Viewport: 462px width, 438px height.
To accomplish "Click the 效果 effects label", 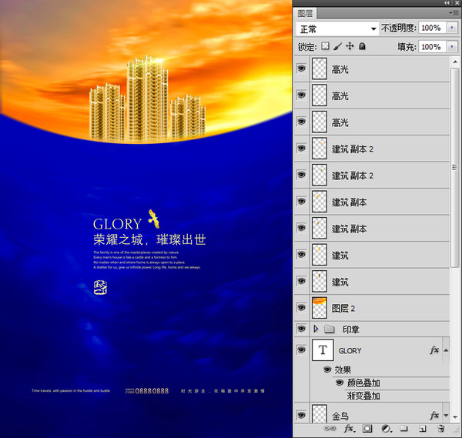I will [x=343, y=369].
